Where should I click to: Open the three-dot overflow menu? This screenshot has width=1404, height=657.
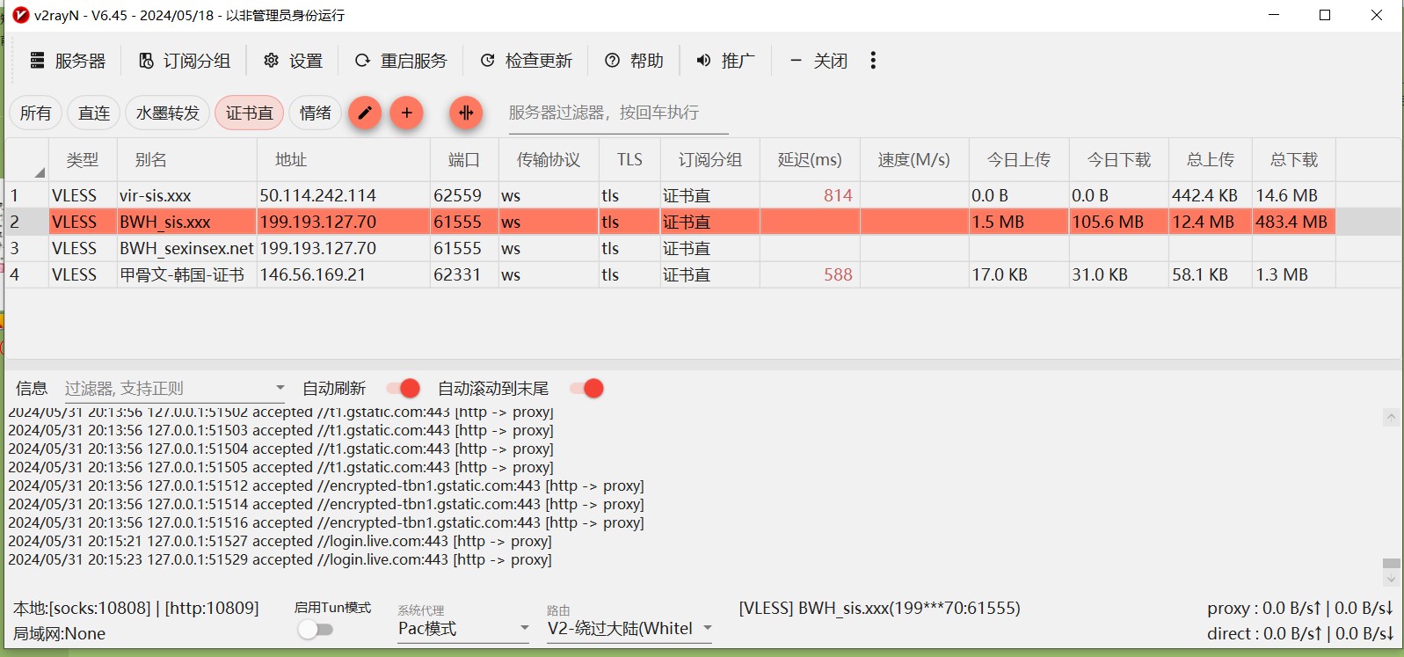coord(873,60)
